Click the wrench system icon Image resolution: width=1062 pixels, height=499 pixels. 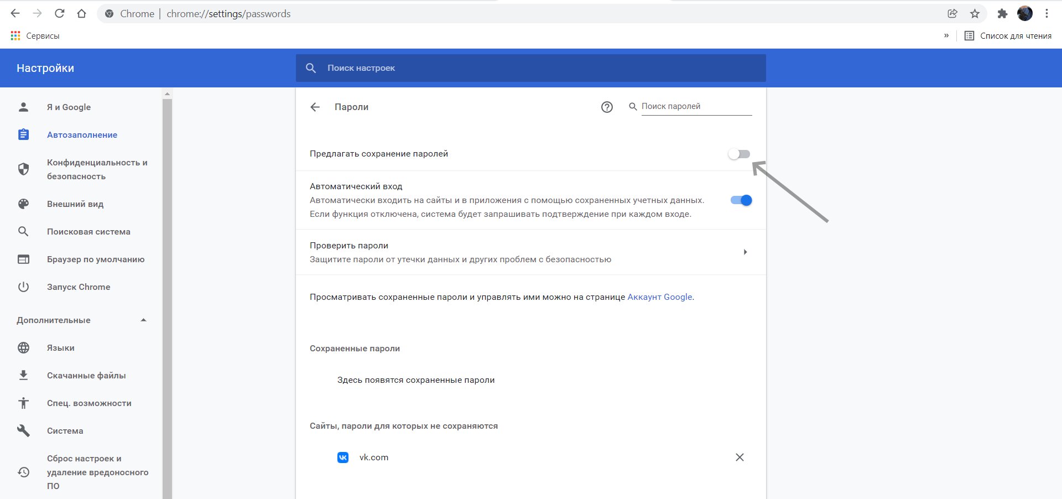coord(23,430)
